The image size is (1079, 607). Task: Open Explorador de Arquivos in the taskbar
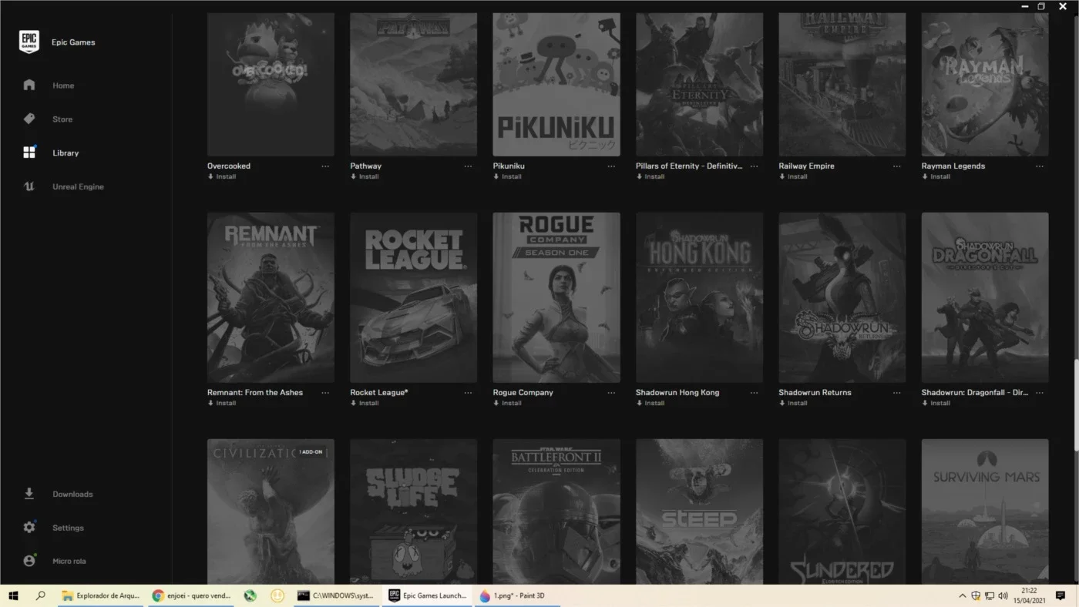(x=102, y=595)
